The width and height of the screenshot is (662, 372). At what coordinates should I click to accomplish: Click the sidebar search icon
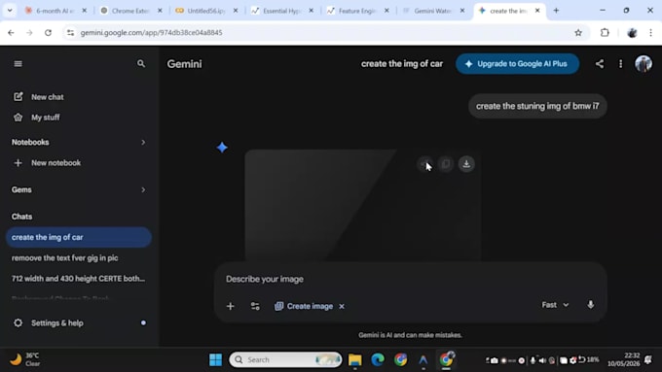point(141,63)
